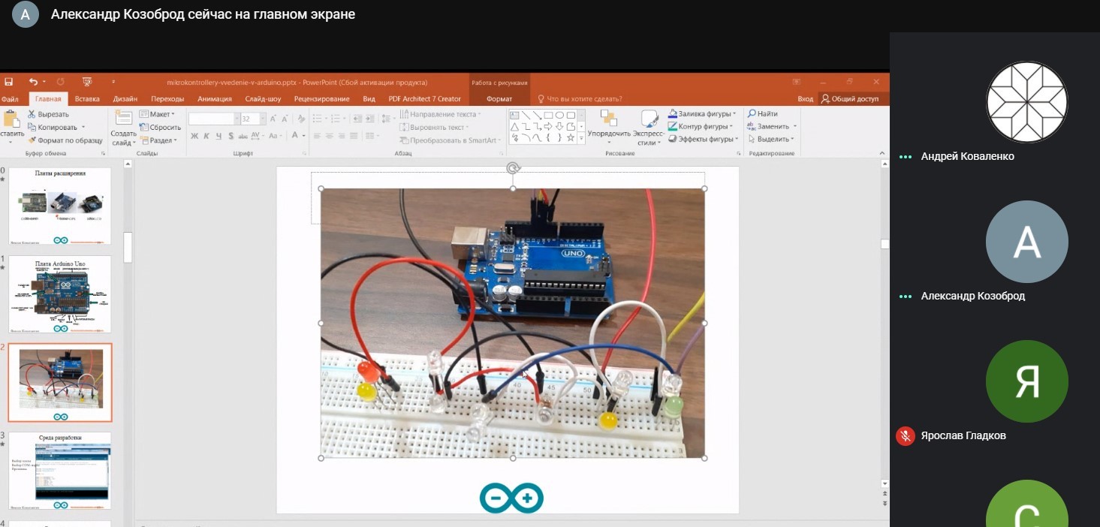This screenshot has width=1100, height=527.
Task: Pick the triangle shape in shapes gallery
Action: pos(514,127)
